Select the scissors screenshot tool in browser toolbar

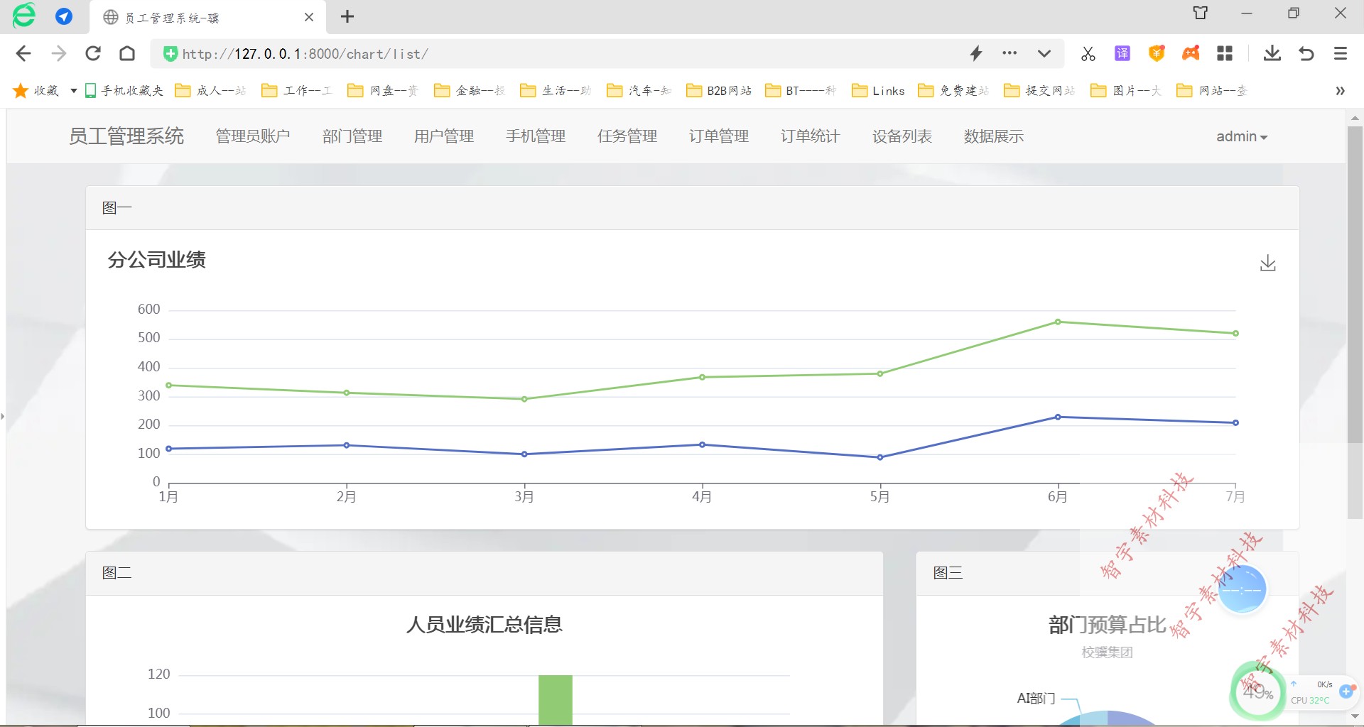1088,53
